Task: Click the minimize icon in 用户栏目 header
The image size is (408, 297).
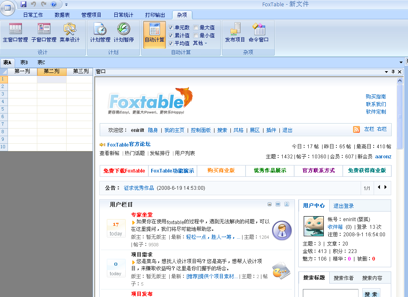Action: (x=270, y=204)
